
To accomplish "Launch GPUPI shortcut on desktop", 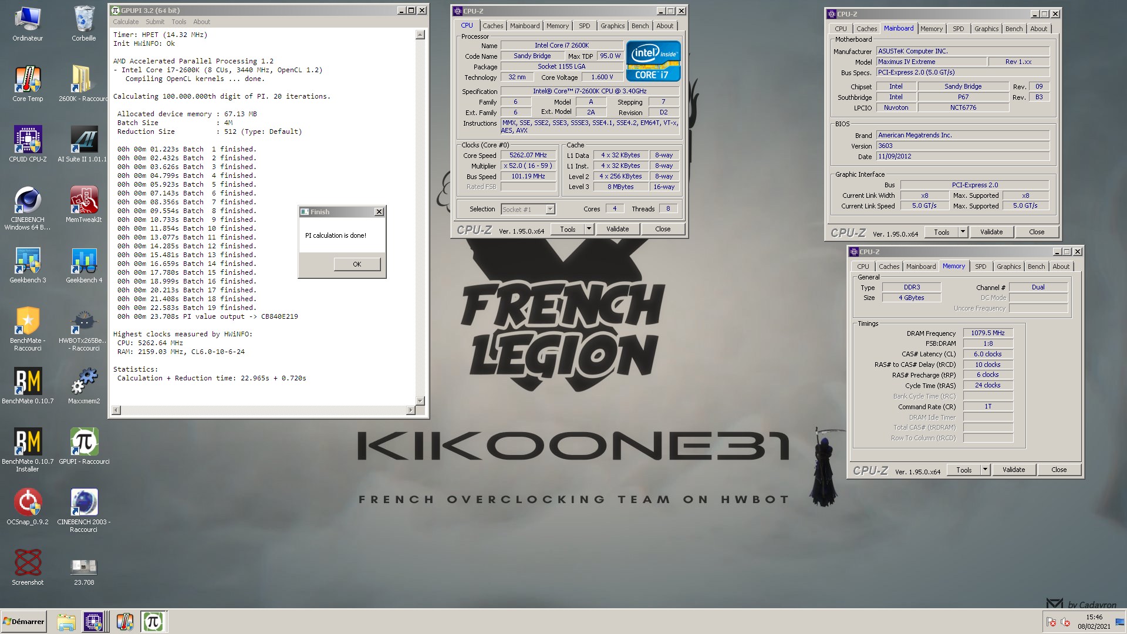I will [x=84, y=447].
